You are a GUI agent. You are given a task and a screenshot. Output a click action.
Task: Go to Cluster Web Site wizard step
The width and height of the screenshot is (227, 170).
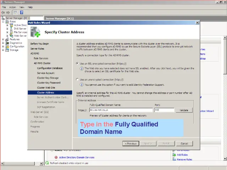coord(46,87)
